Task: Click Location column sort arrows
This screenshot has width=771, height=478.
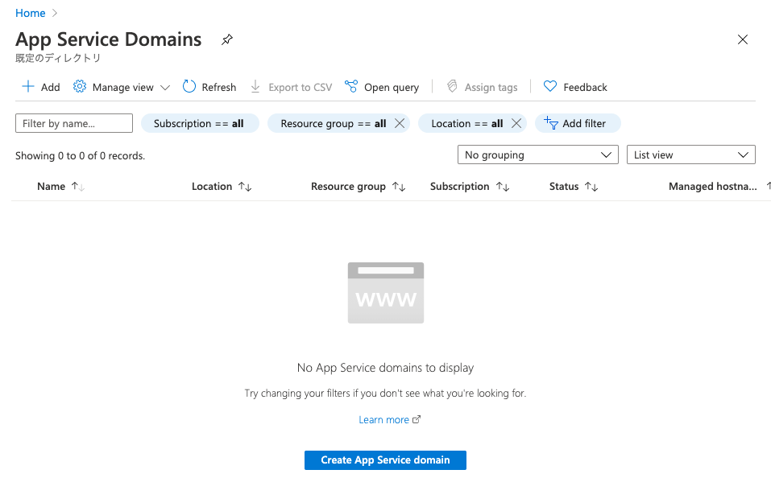Action: pyautogui.click(x=245, y=187)
